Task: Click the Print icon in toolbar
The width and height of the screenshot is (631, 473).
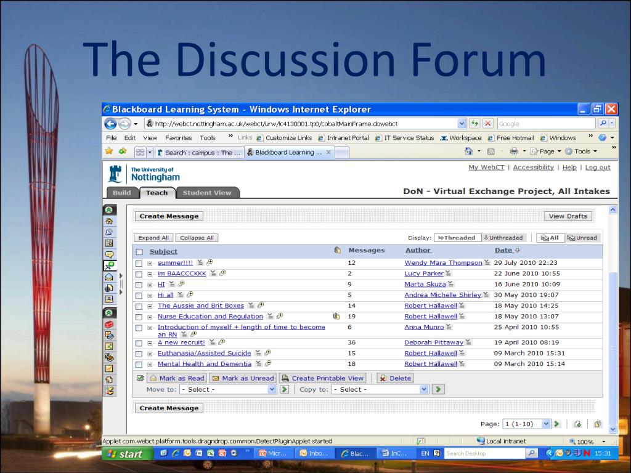Action: tap(514, 152)
